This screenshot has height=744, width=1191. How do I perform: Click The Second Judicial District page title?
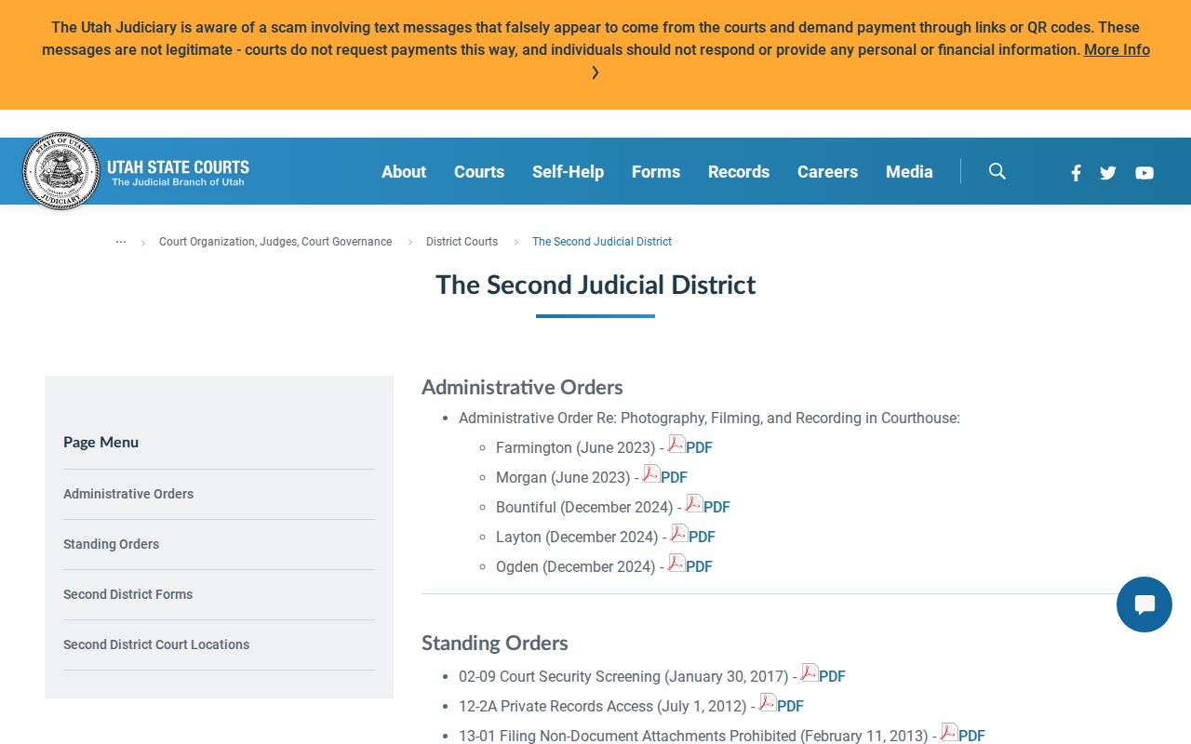coord(595,285)
